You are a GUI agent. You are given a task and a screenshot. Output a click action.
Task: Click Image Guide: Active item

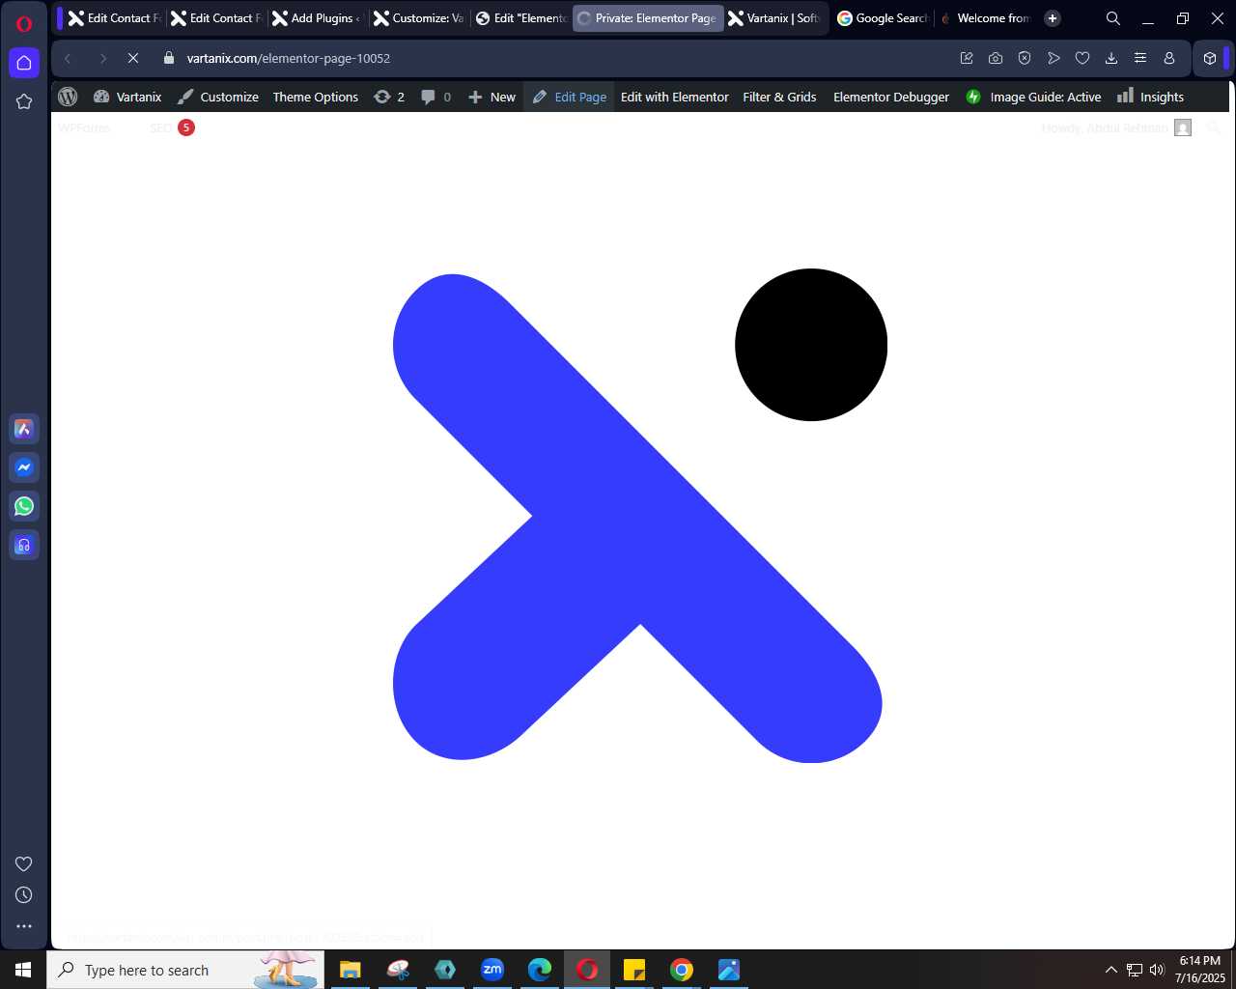click(1033, 97)
